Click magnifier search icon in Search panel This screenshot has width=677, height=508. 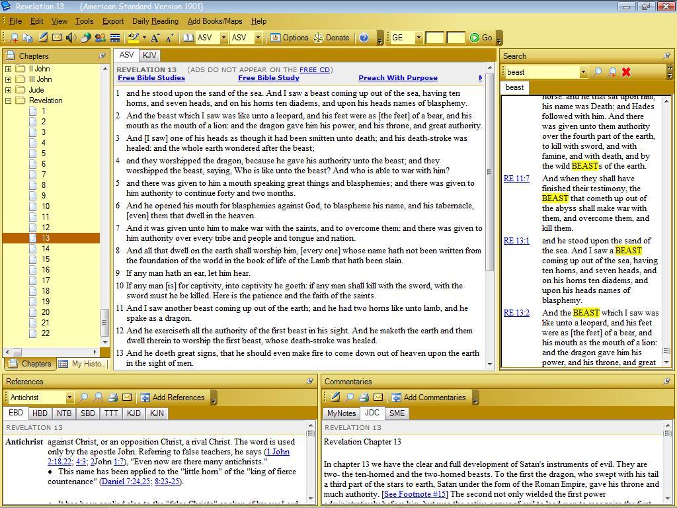click(597, 72)
